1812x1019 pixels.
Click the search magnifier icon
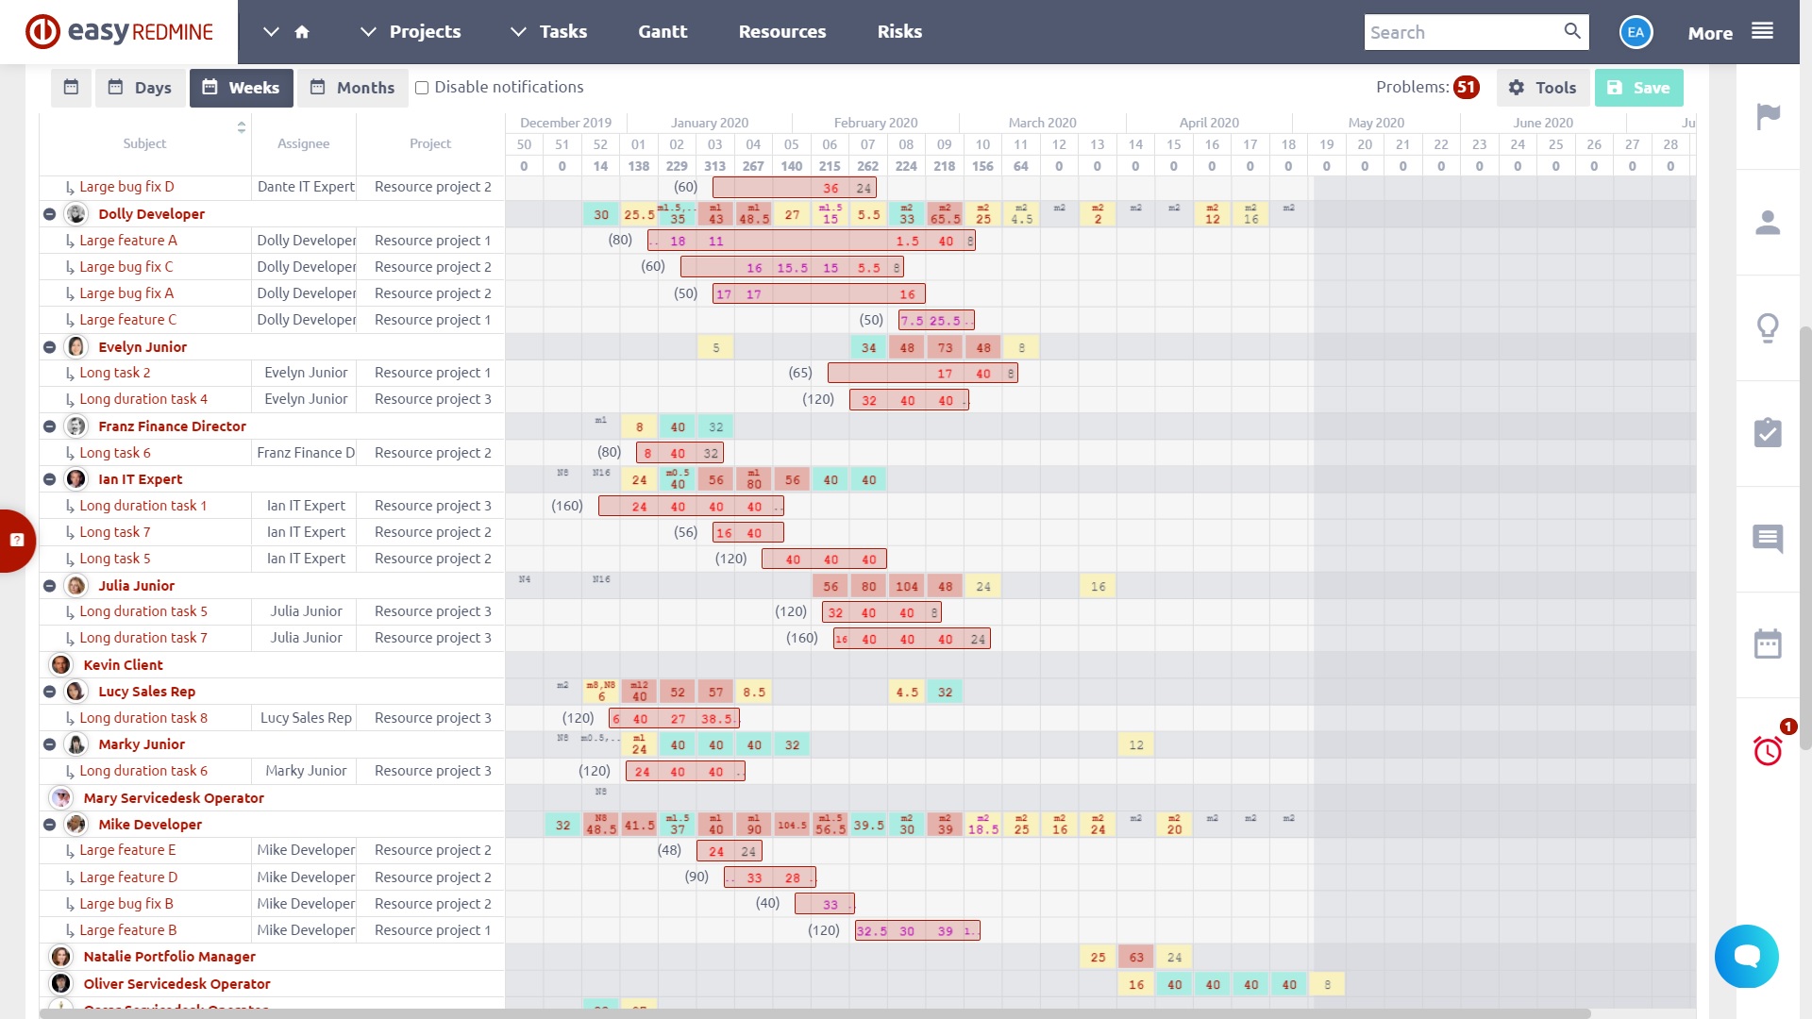[1572, 31]
